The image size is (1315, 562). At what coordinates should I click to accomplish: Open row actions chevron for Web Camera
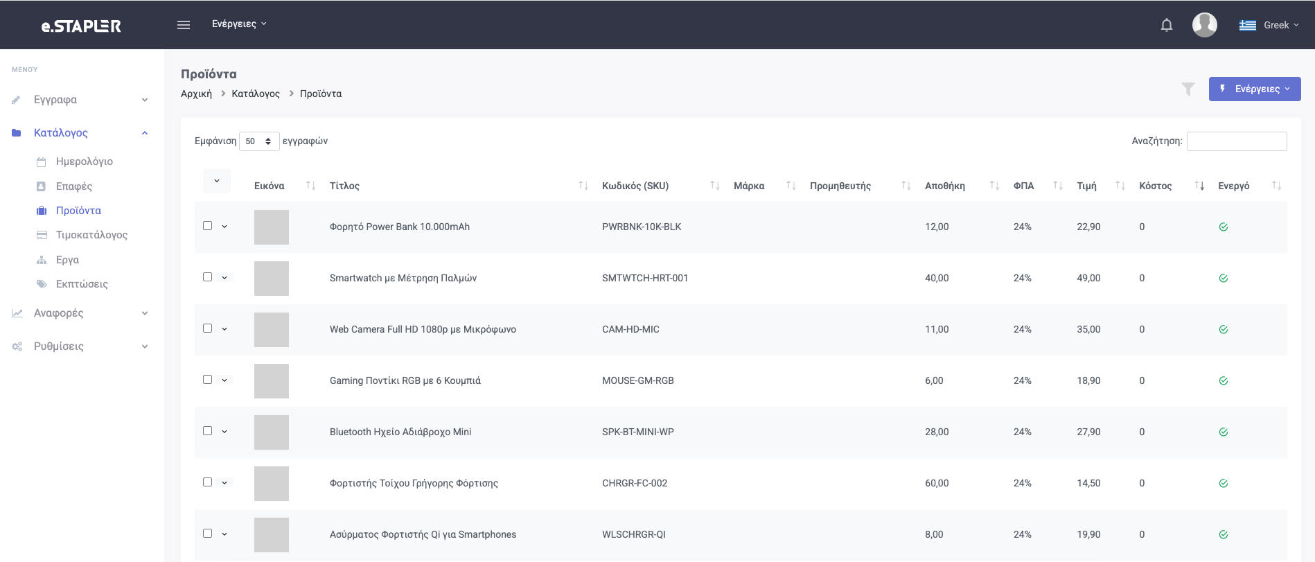pyautogui.click(x=224, y=329)
